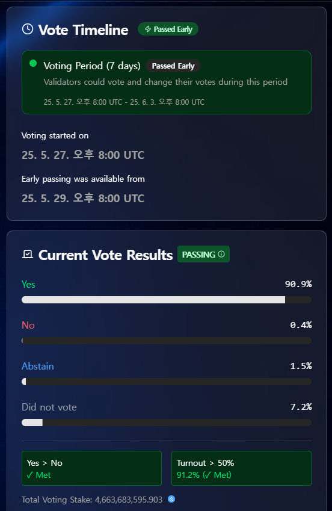The image size is (332, 511).
Task: Click the green status dot for Voting Period
Action: 33,63
